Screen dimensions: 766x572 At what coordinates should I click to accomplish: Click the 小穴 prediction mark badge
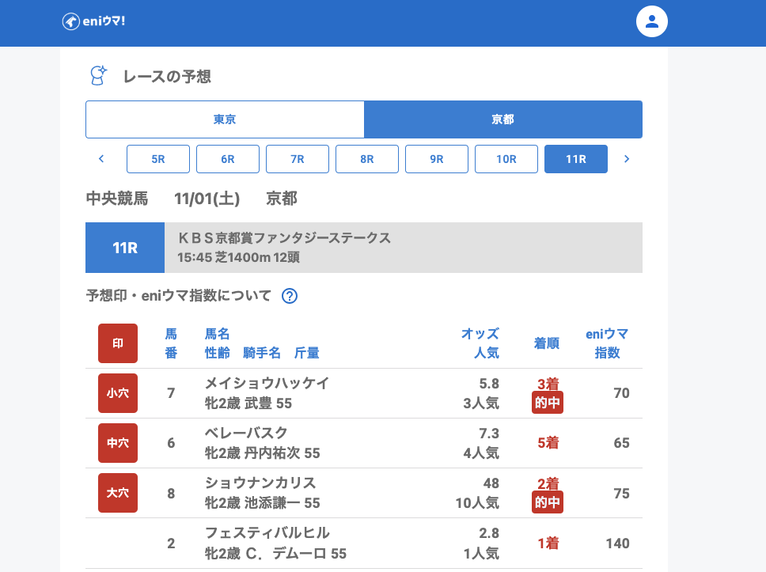[x=118, y=393]
